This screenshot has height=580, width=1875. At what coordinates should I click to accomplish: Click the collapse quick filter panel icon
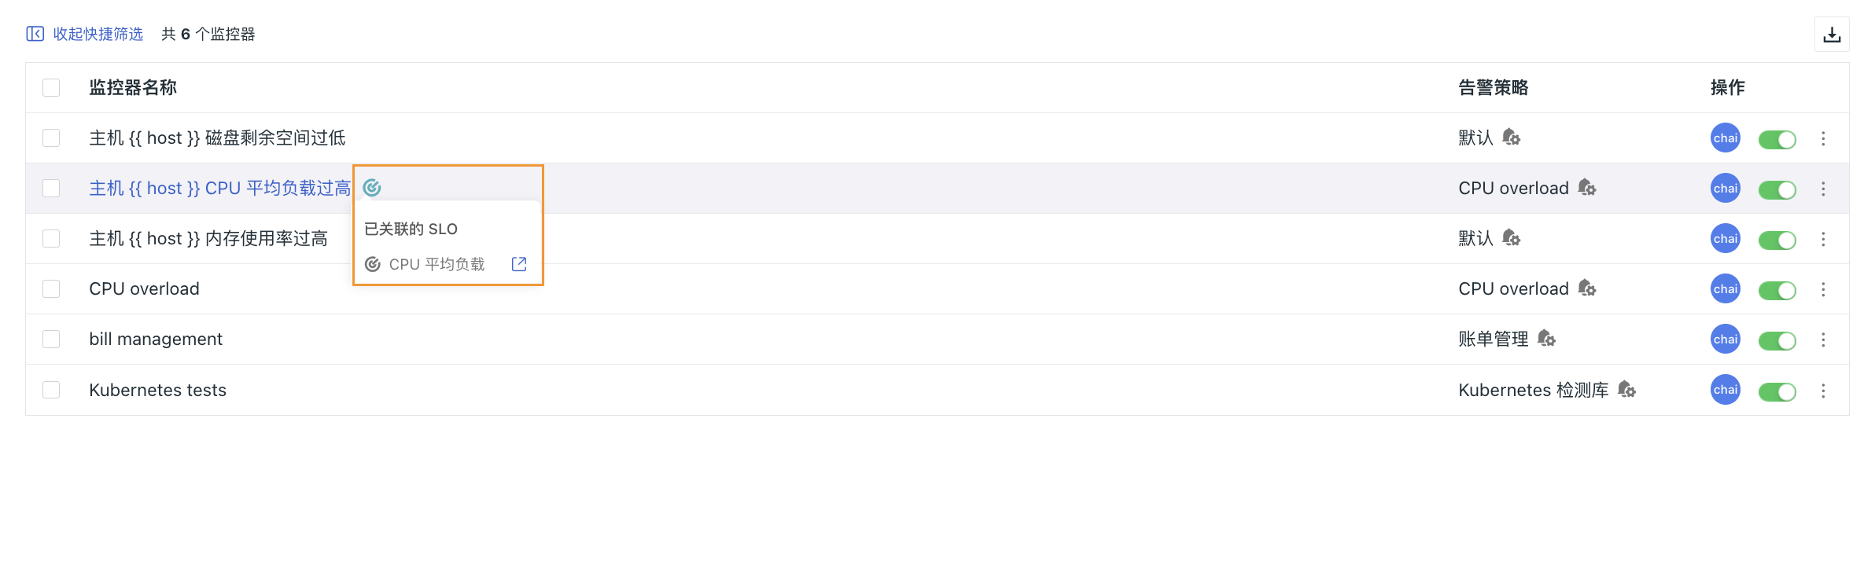(35, 34)
